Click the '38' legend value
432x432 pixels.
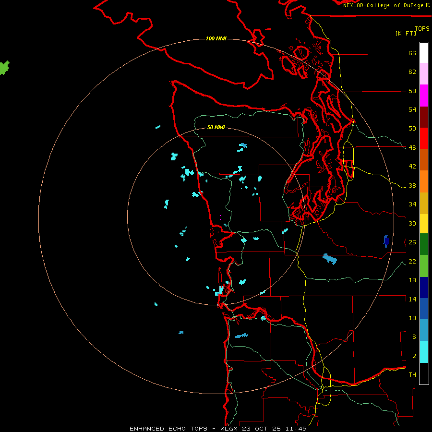click(412, 186)
